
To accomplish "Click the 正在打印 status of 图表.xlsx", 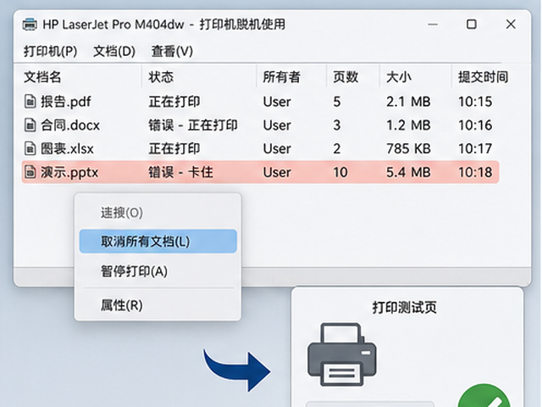I will (x=174, y=149).
